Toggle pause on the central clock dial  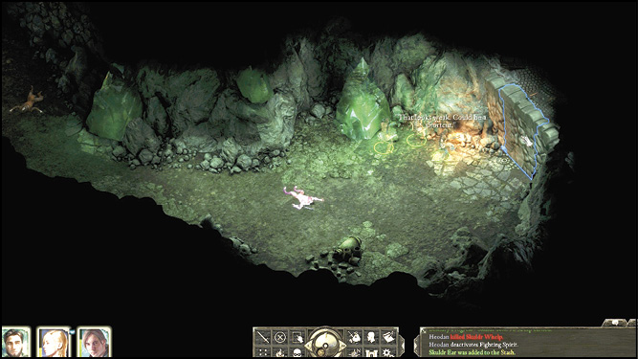point(325,343)
